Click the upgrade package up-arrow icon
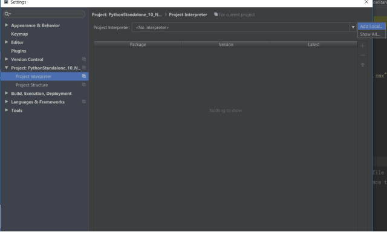This screenshot has width=387, height=232. (362, 65)
